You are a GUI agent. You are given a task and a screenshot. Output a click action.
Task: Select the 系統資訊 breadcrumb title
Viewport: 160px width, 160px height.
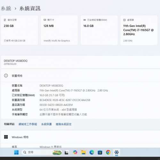(30, 8)
